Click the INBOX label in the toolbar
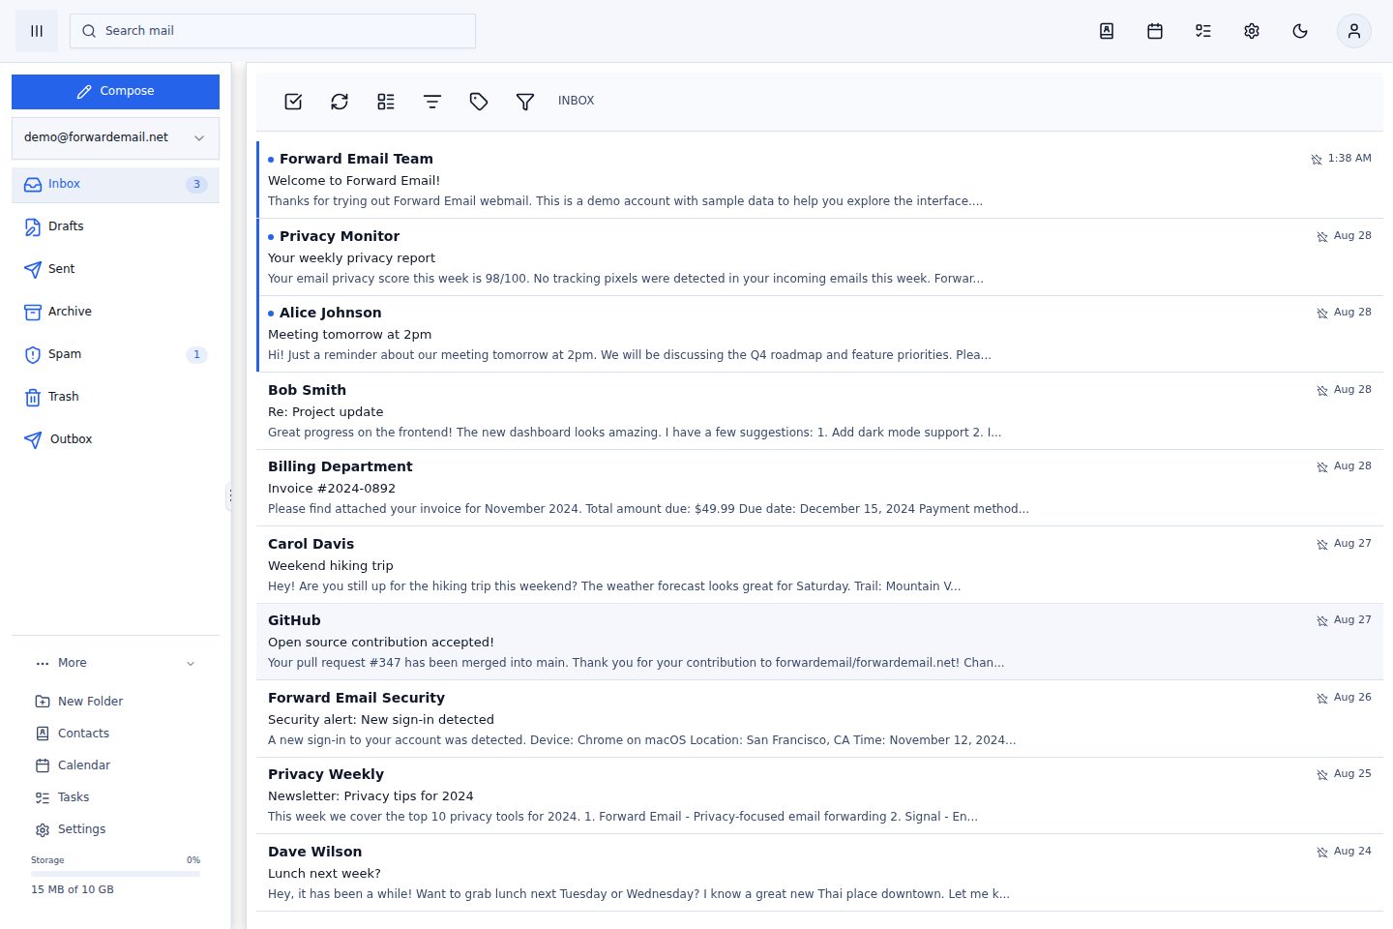Viewport: 1393px width, 929px height. coord(576,101)
